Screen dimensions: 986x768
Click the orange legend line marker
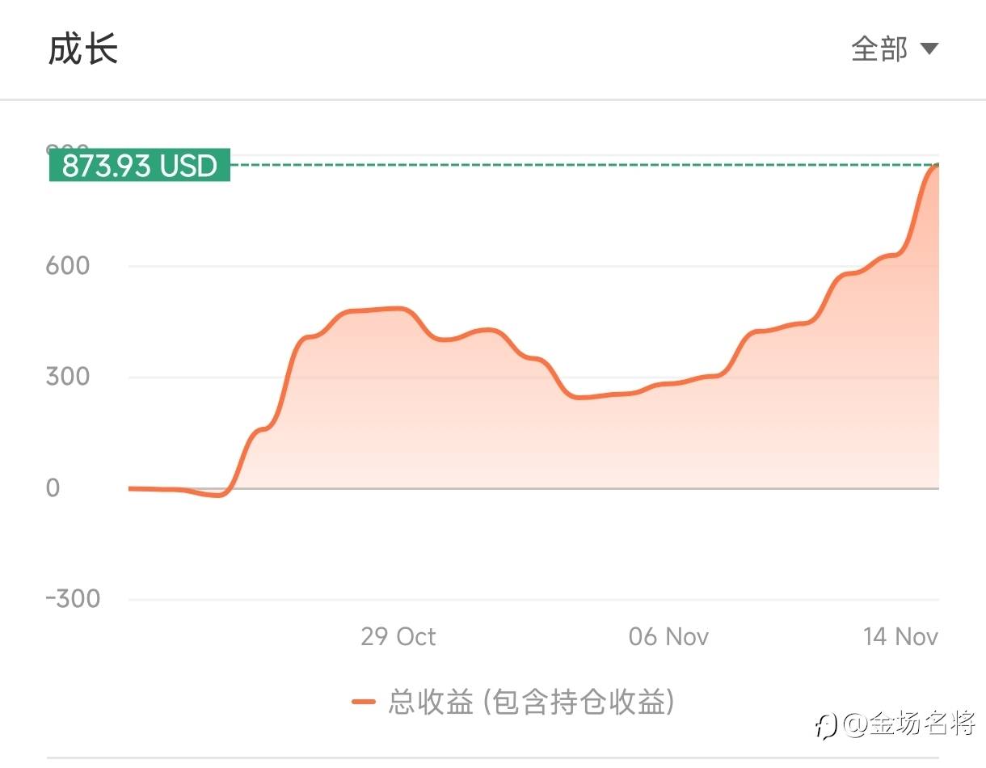pos(364,702)
